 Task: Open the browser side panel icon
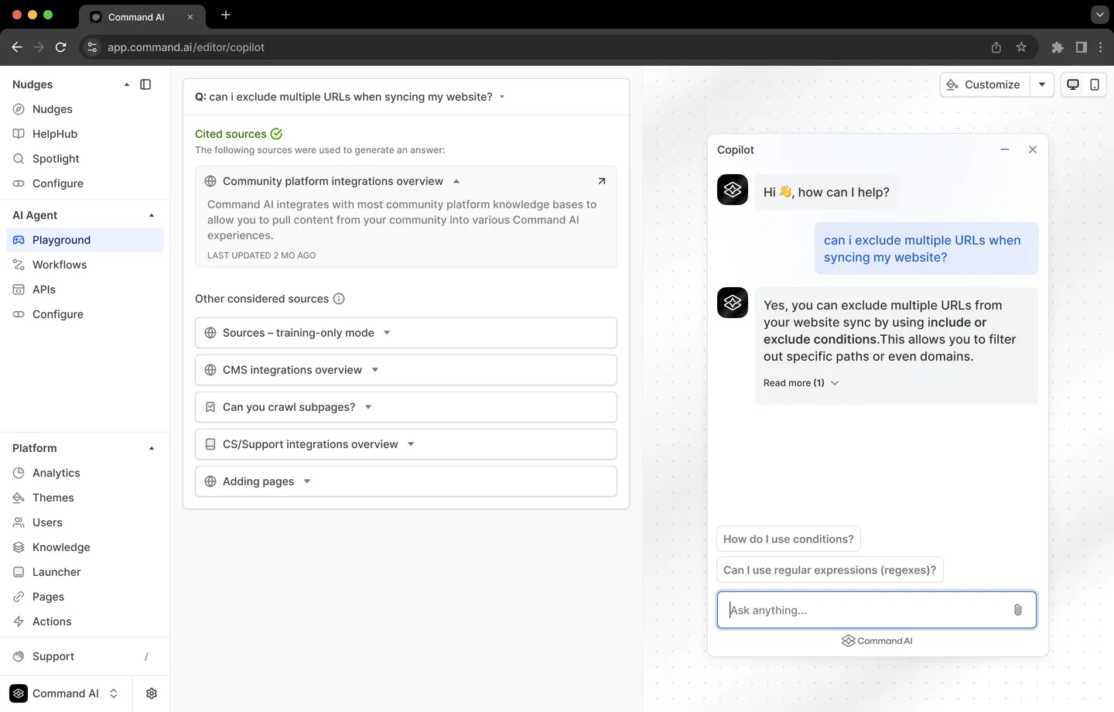1082,47
